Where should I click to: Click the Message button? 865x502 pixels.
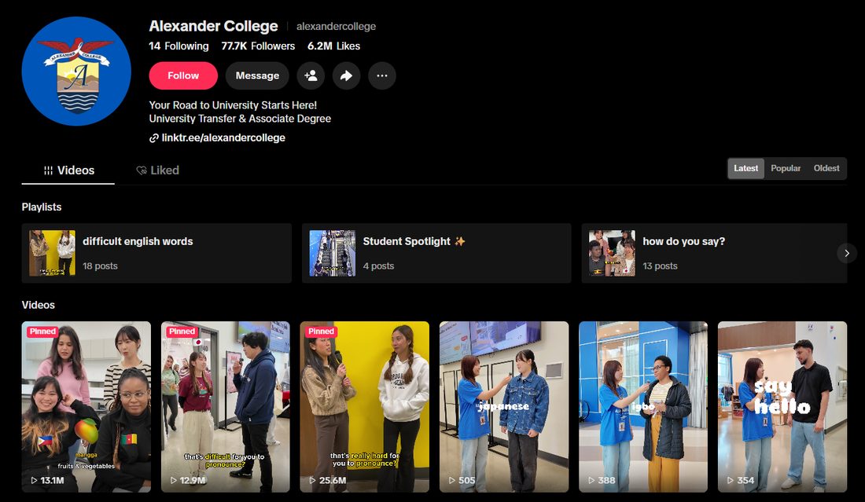(x=257, y=75)
